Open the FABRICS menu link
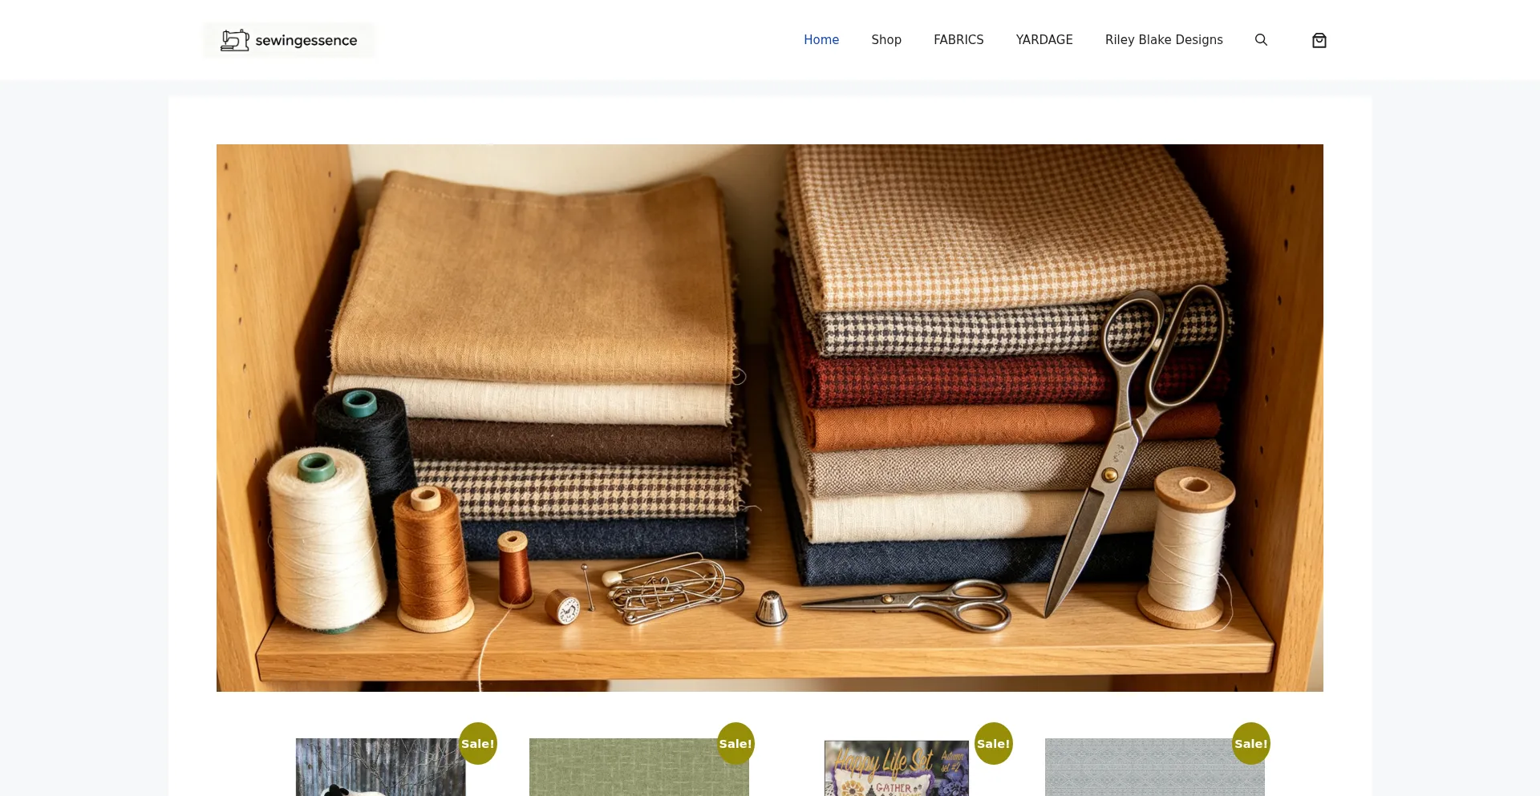 pos(958,40)
